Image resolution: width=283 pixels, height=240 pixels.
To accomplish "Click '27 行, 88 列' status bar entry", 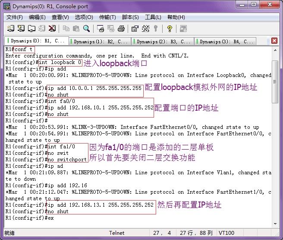I will coord(196,233).
